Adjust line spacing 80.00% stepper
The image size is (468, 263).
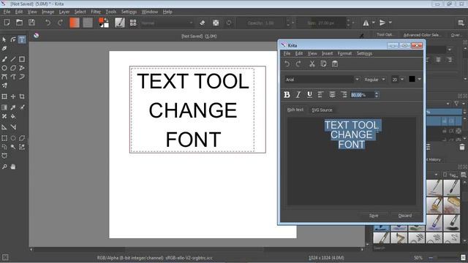377,95
